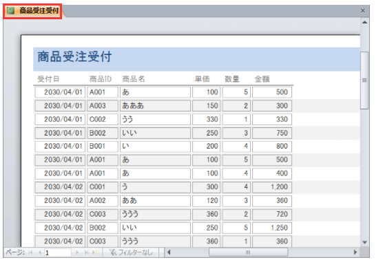Click product name cell う in C001 row

point(155,187)
